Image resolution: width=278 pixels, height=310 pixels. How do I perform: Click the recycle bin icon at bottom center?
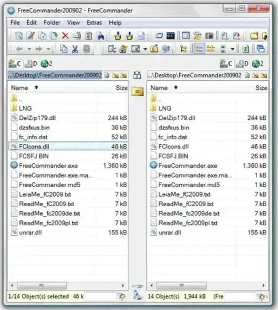coord(138,293)
